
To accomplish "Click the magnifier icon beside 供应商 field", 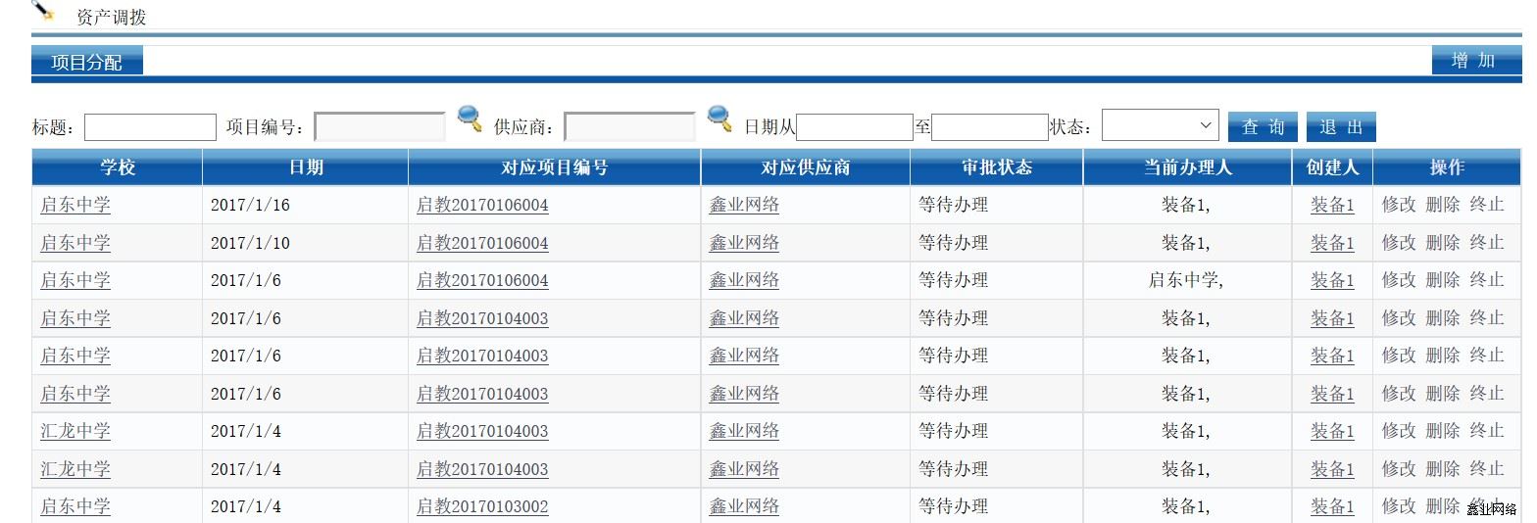I will click(719, 119).
